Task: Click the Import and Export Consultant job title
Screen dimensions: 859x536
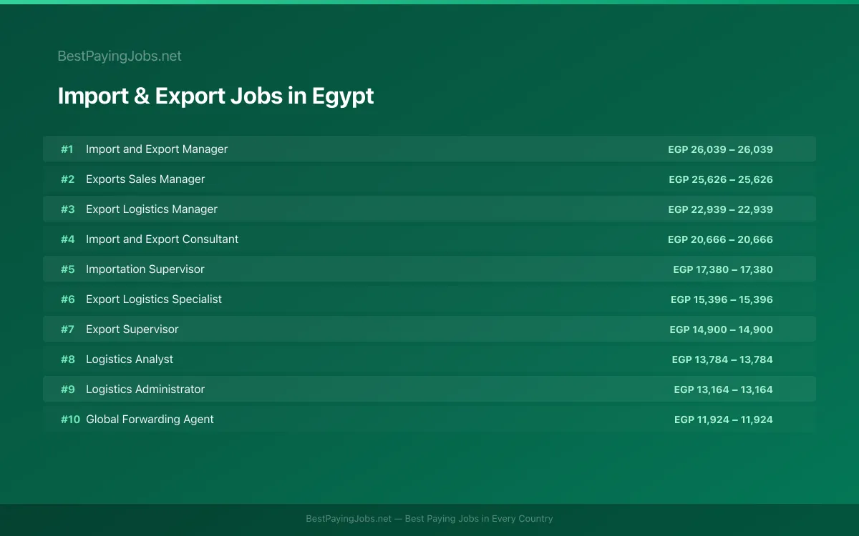Action: click(x=162, y=239)
